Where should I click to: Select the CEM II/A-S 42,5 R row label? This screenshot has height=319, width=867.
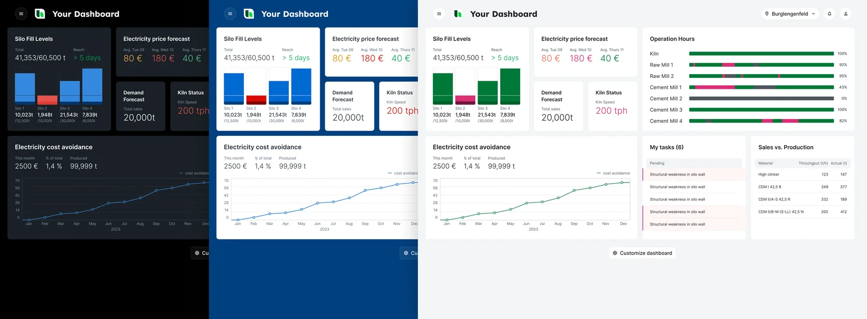point(774,199)
